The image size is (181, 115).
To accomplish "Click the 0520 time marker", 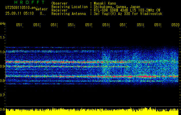I will 176,25.
